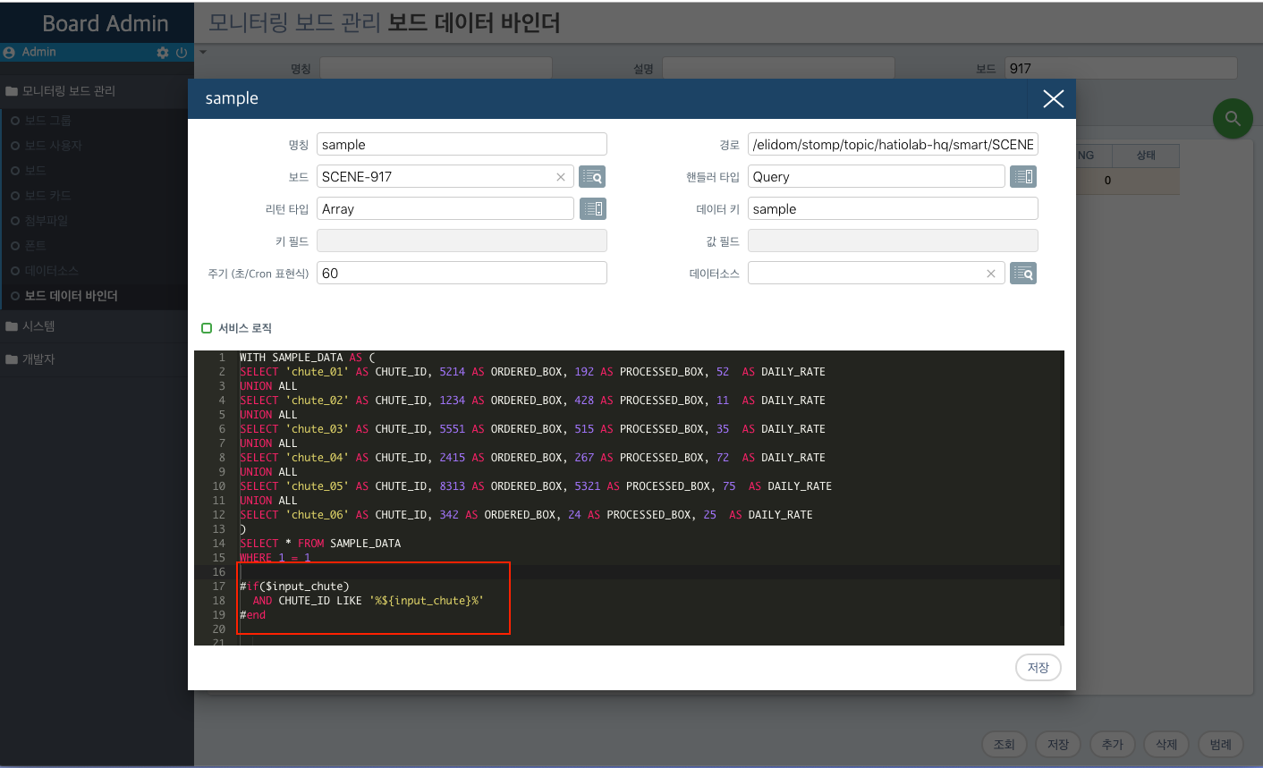Open the Admin settings gear icon
This screenshot has height=768, width=1263.
[x=162, y=53]
